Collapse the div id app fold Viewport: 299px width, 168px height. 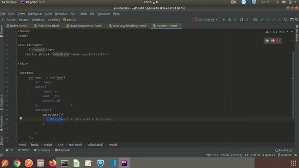(16, 45)
